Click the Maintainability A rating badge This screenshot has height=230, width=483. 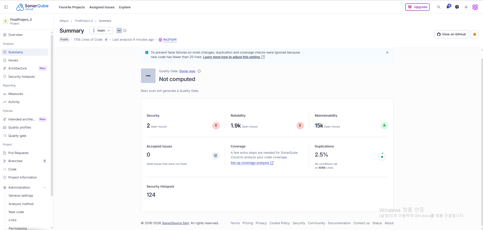coord(384,125)
